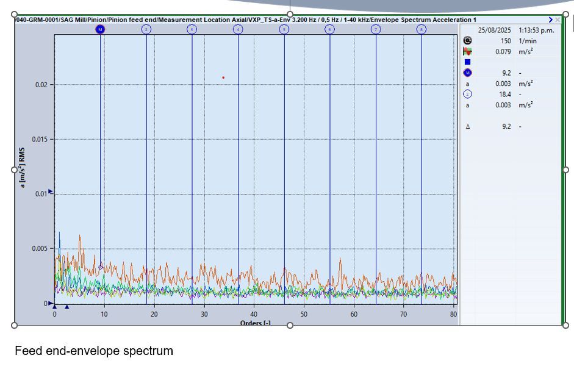Click the date 25/08/2025
The width and height of the screenshot is (574, 369).
[494, 30]
